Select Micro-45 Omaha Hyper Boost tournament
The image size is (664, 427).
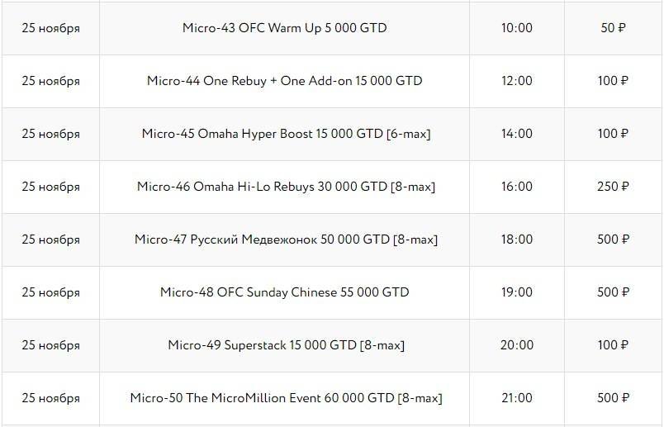(x=286, y=134)
